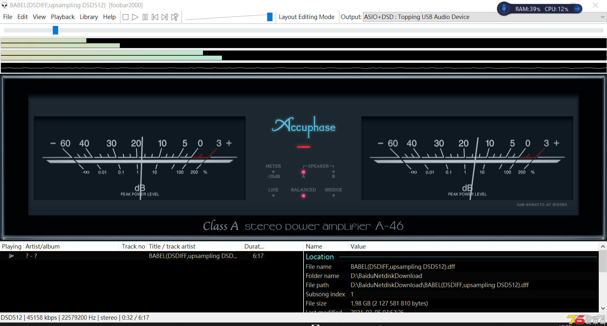
Task: Select the File path value
Action: click(439, 285)
